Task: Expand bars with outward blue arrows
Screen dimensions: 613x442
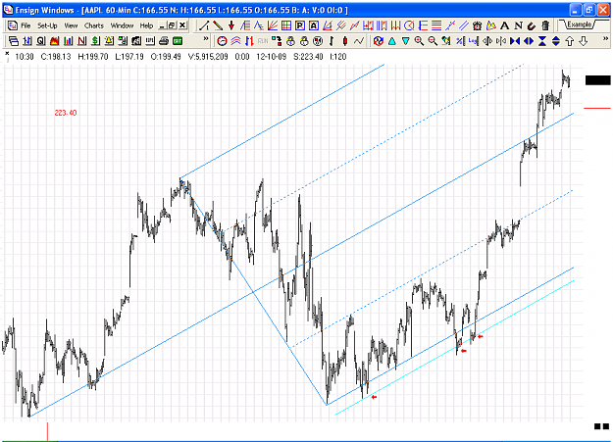Action: coord(529,40)
